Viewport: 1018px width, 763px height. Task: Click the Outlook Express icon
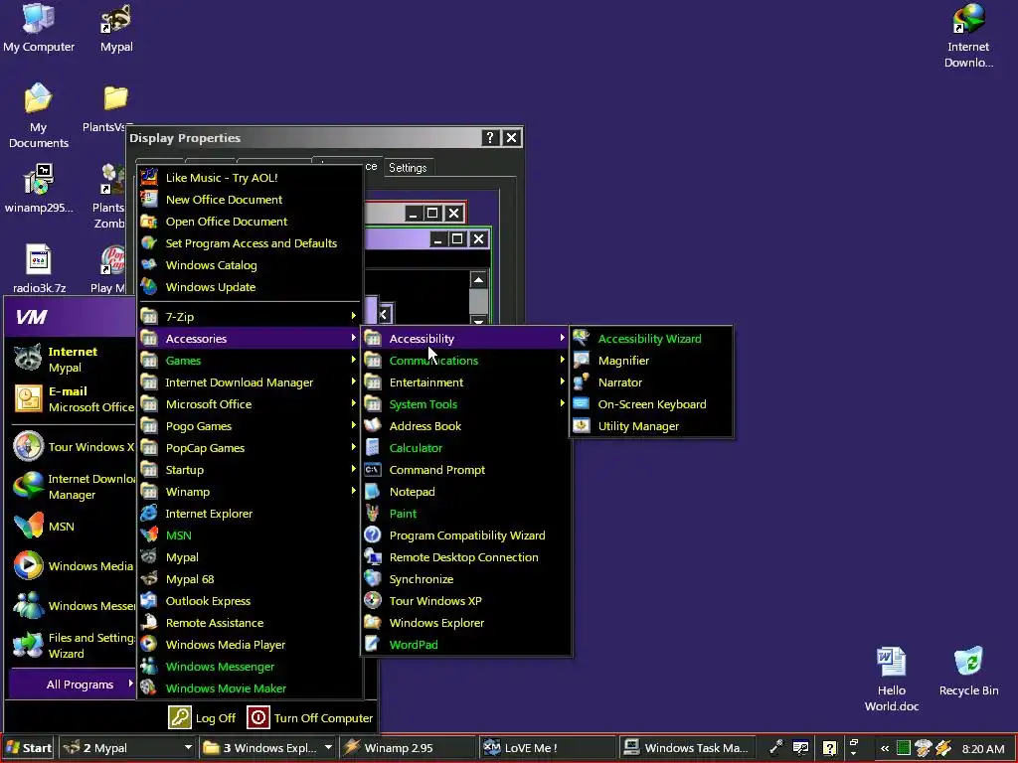149,601
